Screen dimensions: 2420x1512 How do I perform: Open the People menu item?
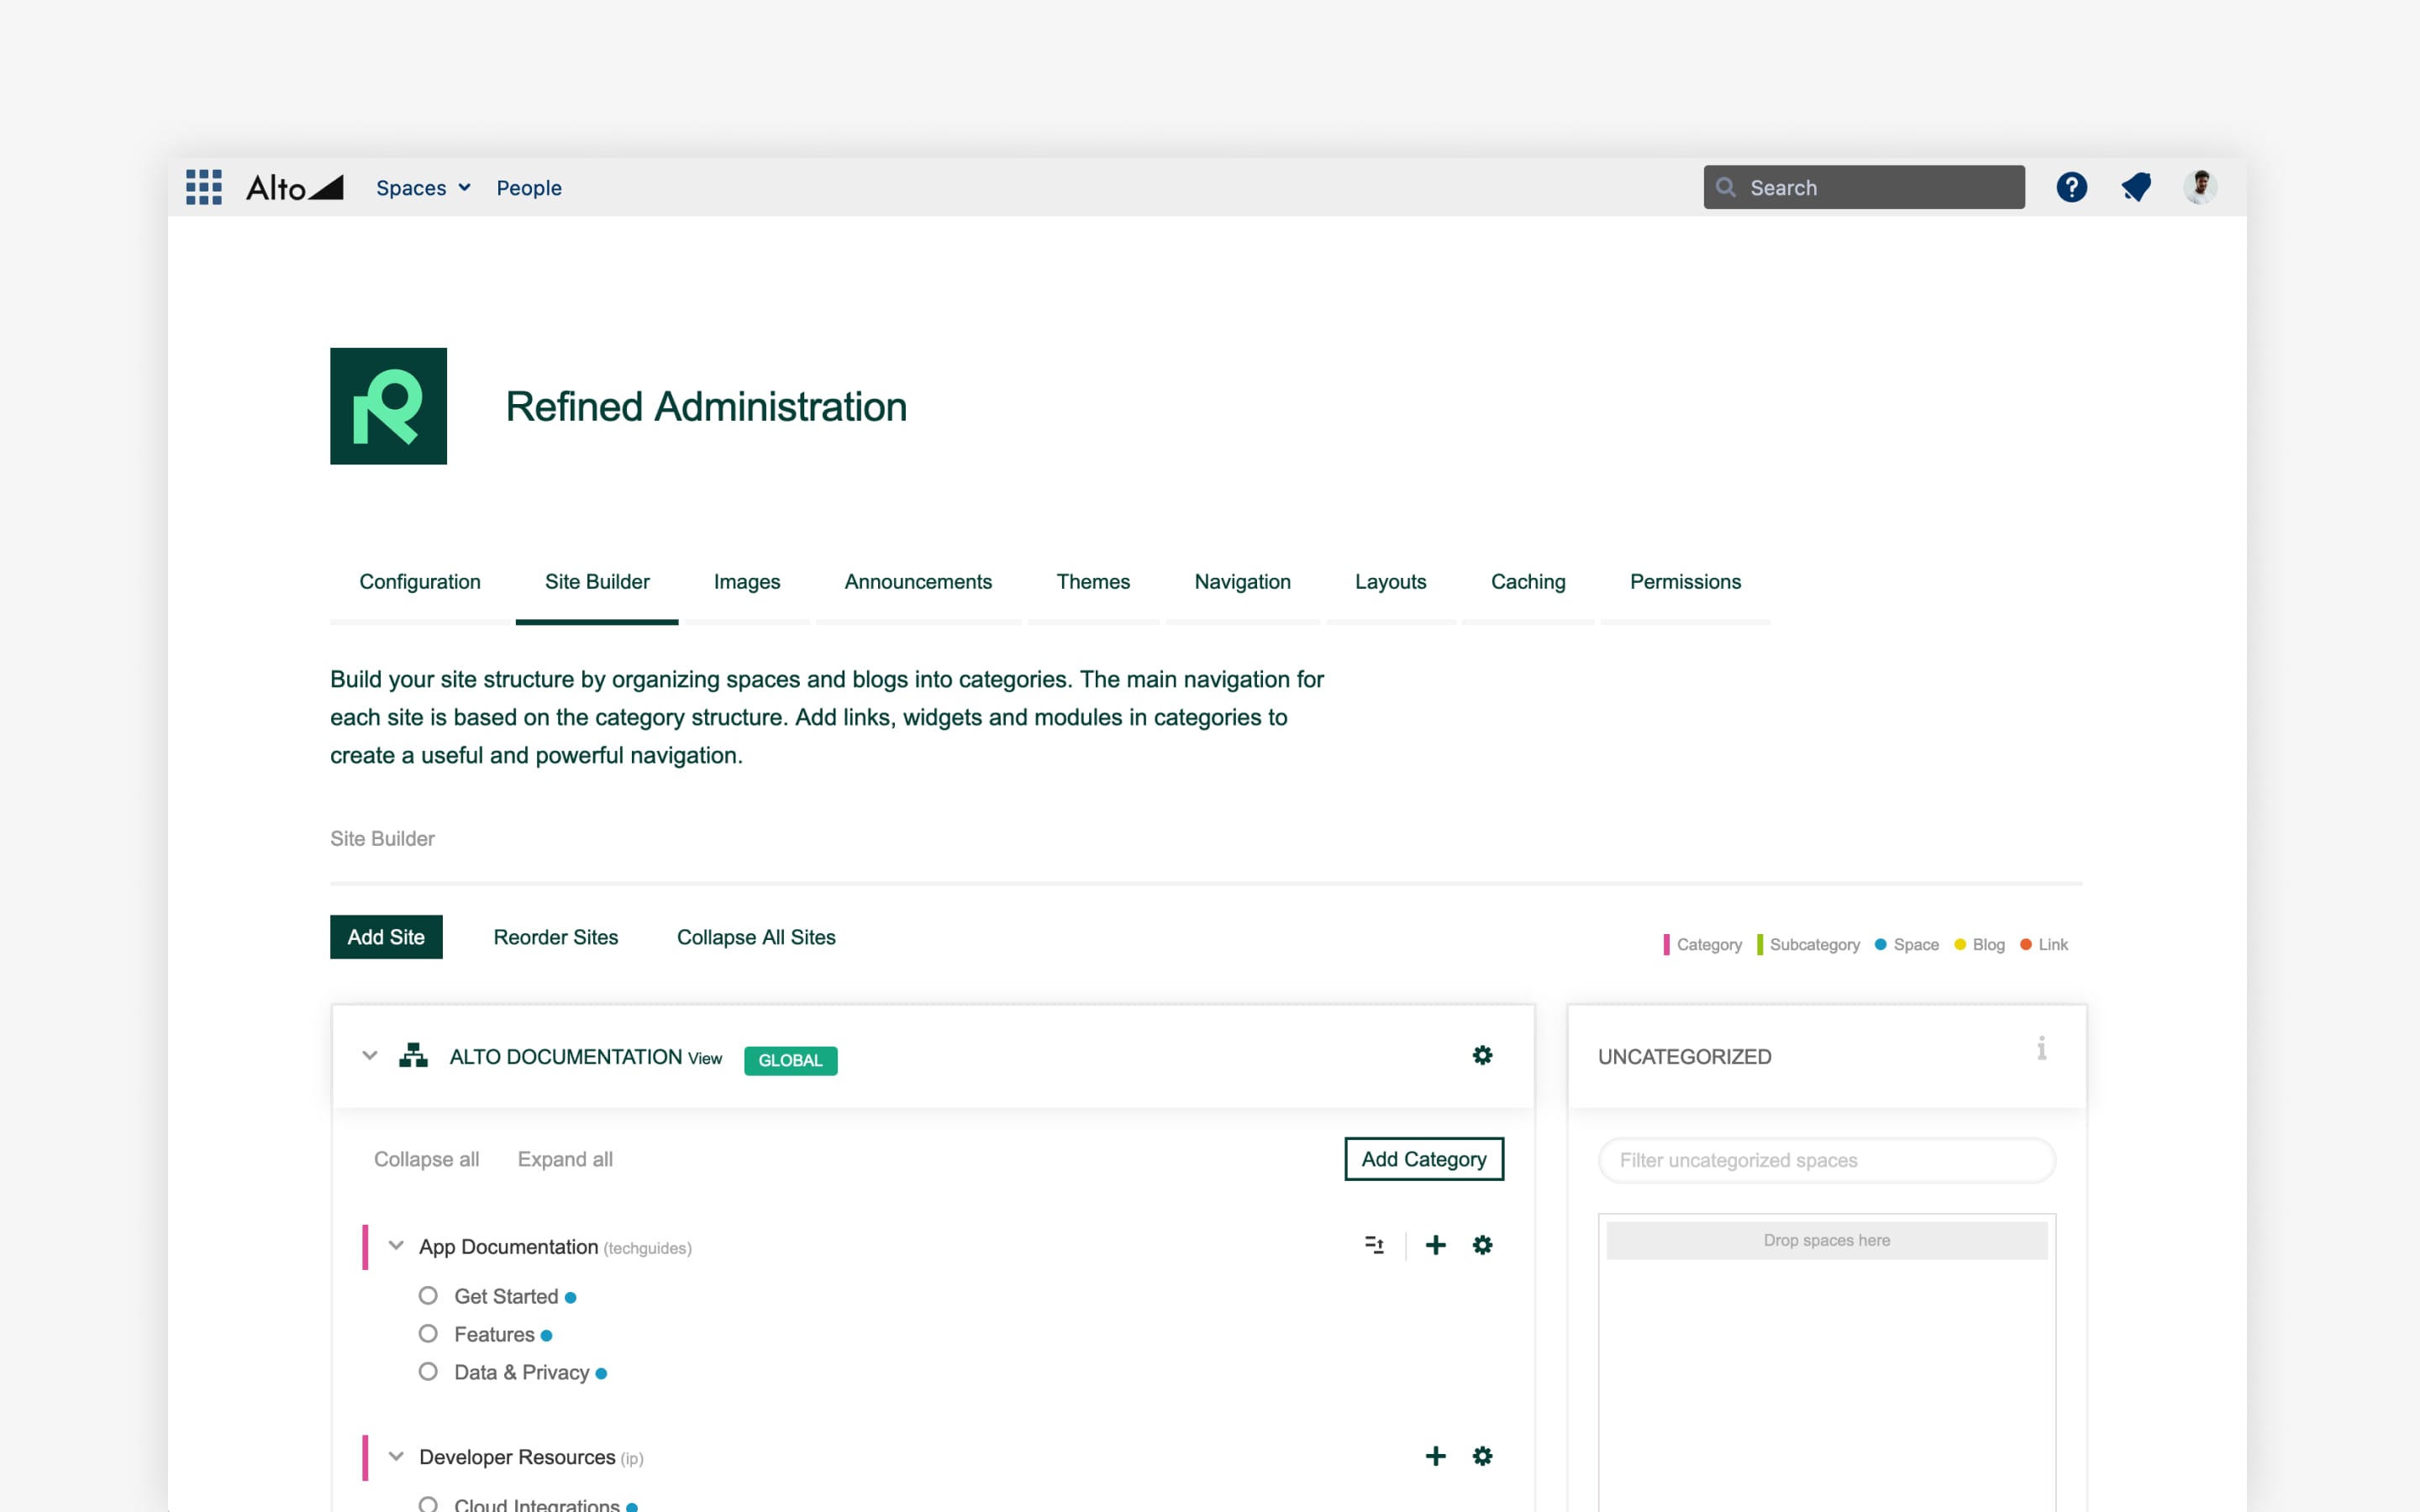click(529, 188)
